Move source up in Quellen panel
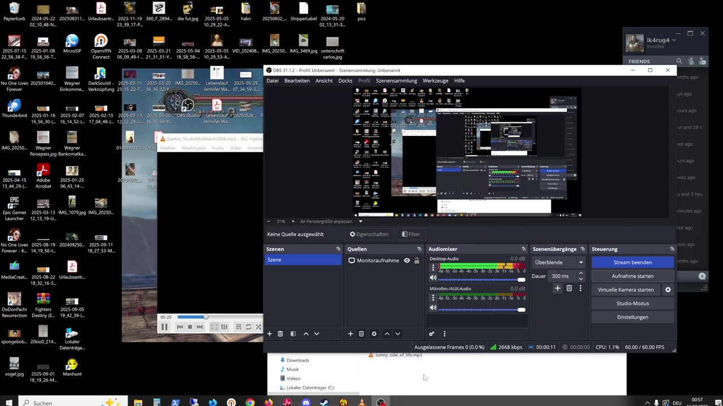Image resolution: width=723 pixels, height=406 pixels. click(387, 334)
